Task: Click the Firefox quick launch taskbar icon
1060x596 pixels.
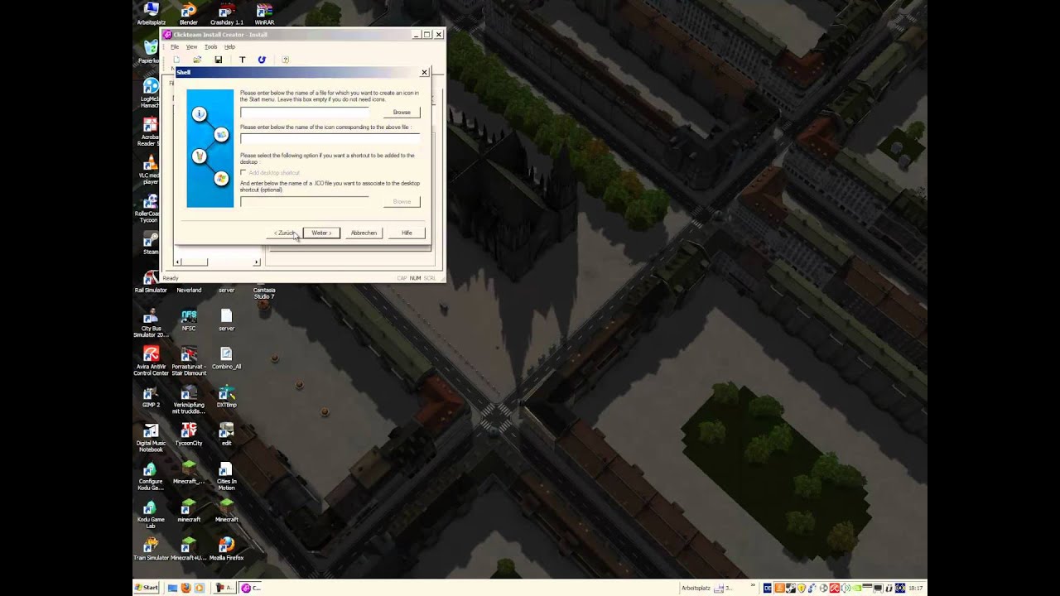Action: click(x=185, y=588)
